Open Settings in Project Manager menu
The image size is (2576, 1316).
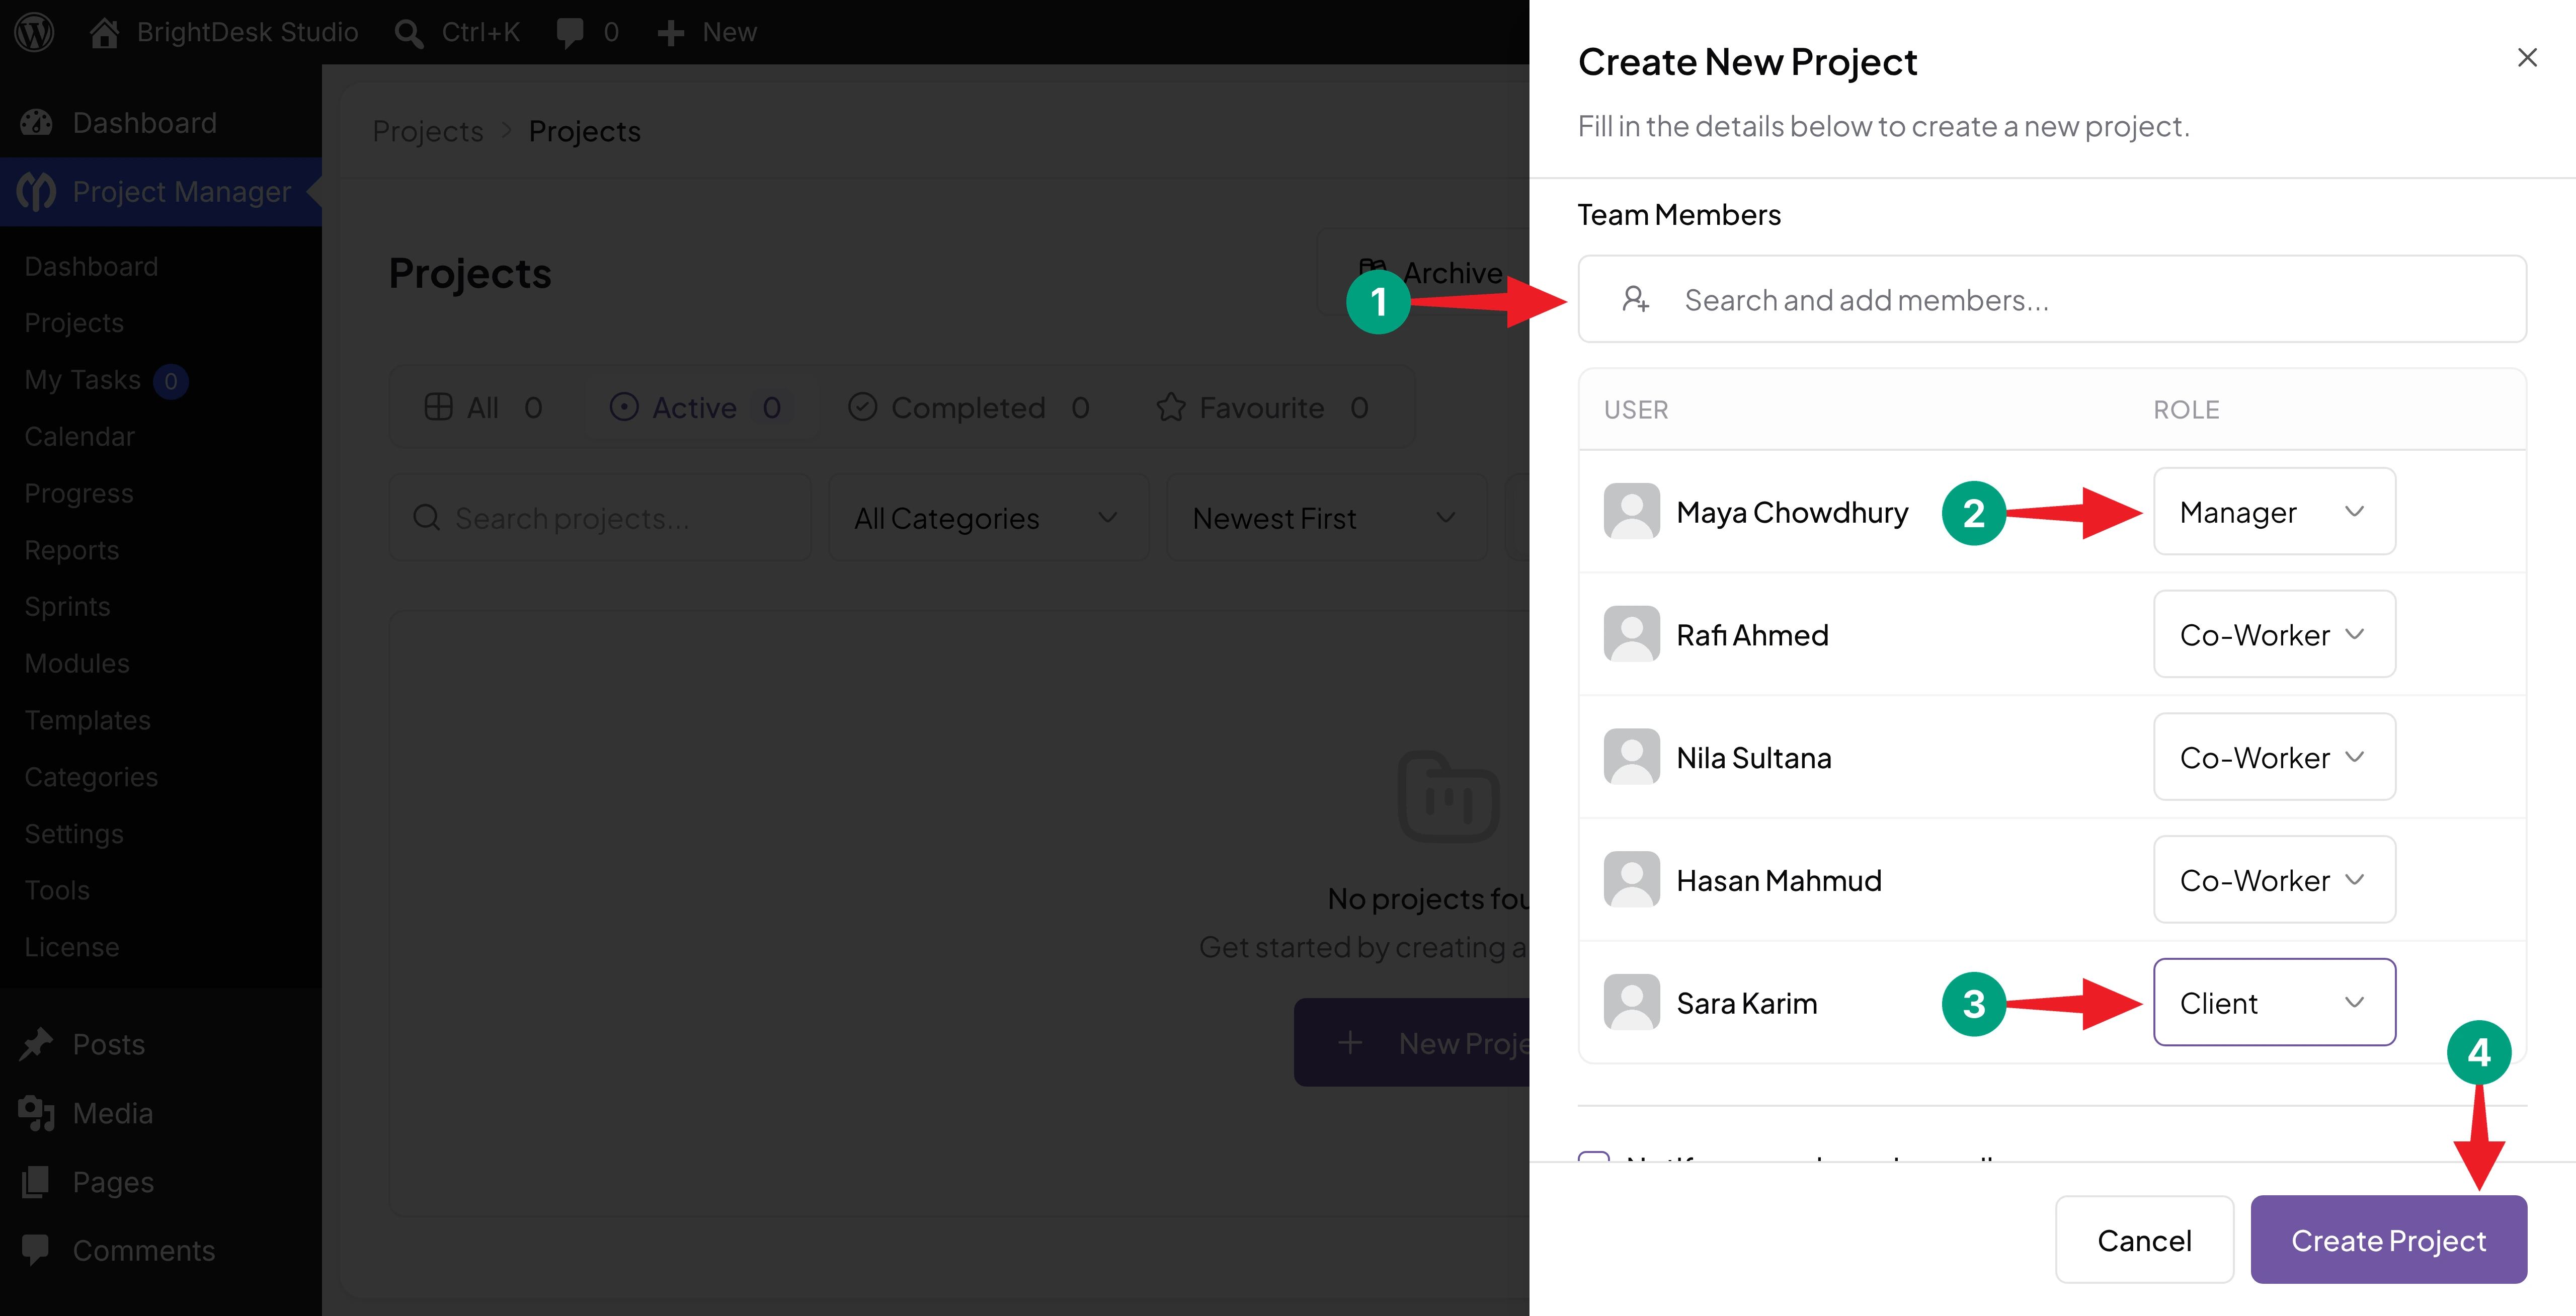point(74,834)
